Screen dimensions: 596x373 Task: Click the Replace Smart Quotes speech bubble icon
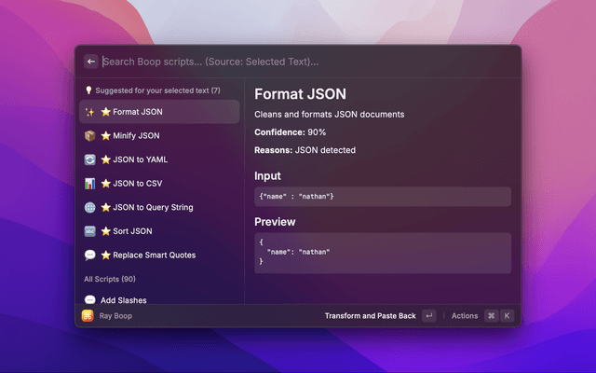coord(89,255)
